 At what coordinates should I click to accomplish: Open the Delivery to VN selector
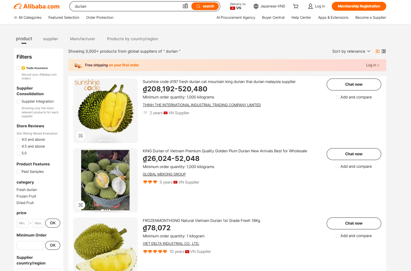coord(238,6)
